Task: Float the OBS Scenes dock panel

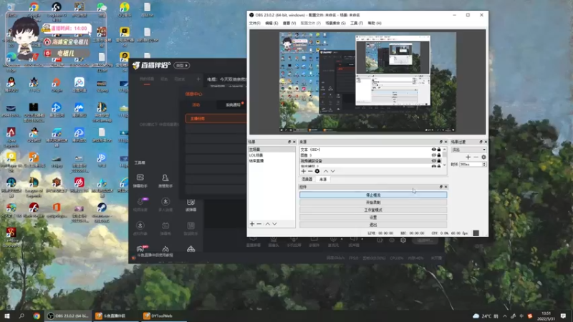Action: pos(289,142)
